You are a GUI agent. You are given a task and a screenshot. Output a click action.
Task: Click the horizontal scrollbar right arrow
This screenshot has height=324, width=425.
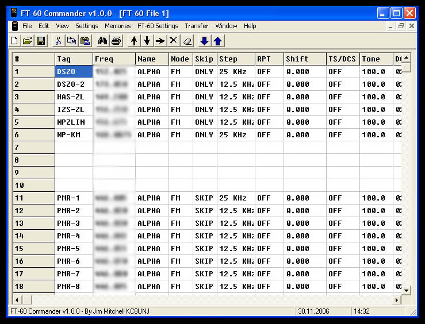pos(396,300)
